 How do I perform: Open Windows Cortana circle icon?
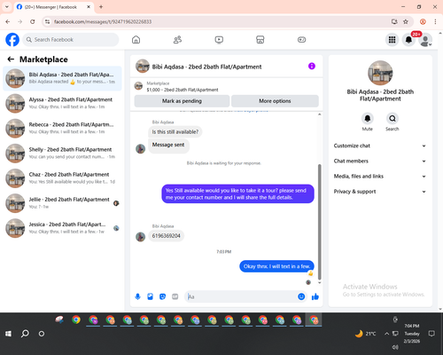[42, 334]
